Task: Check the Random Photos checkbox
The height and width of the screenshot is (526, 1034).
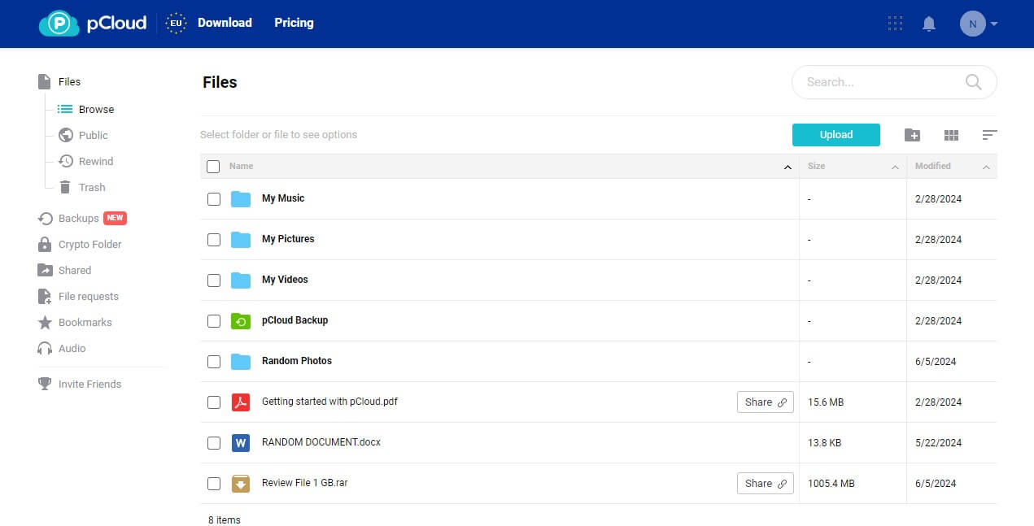Action: coord(214,362)
